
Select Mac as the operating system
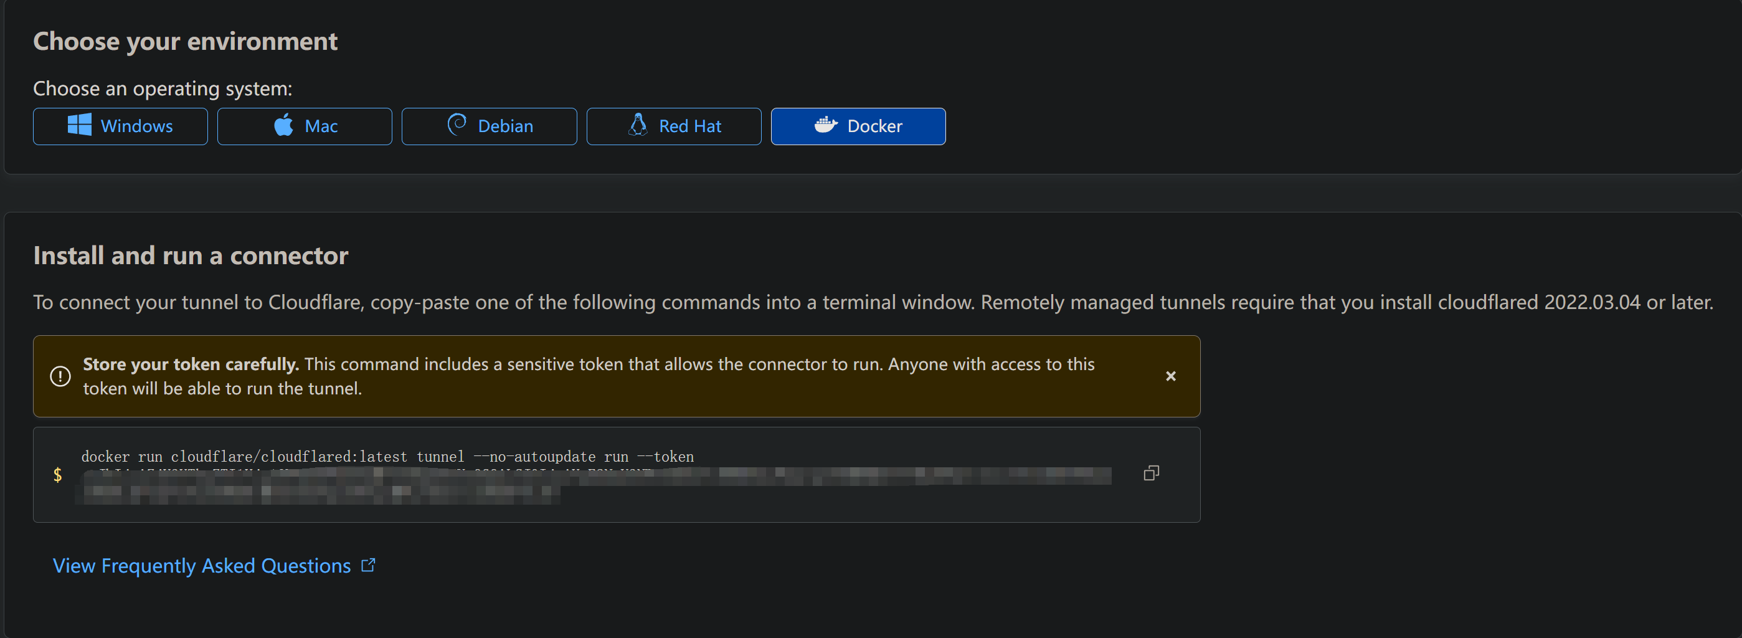point(305,126)
